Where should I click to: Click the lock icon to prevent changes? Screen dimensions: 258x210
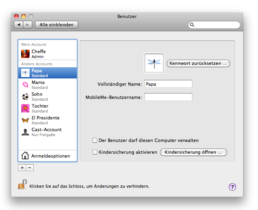pyautogui.click(x=22, y=184)
